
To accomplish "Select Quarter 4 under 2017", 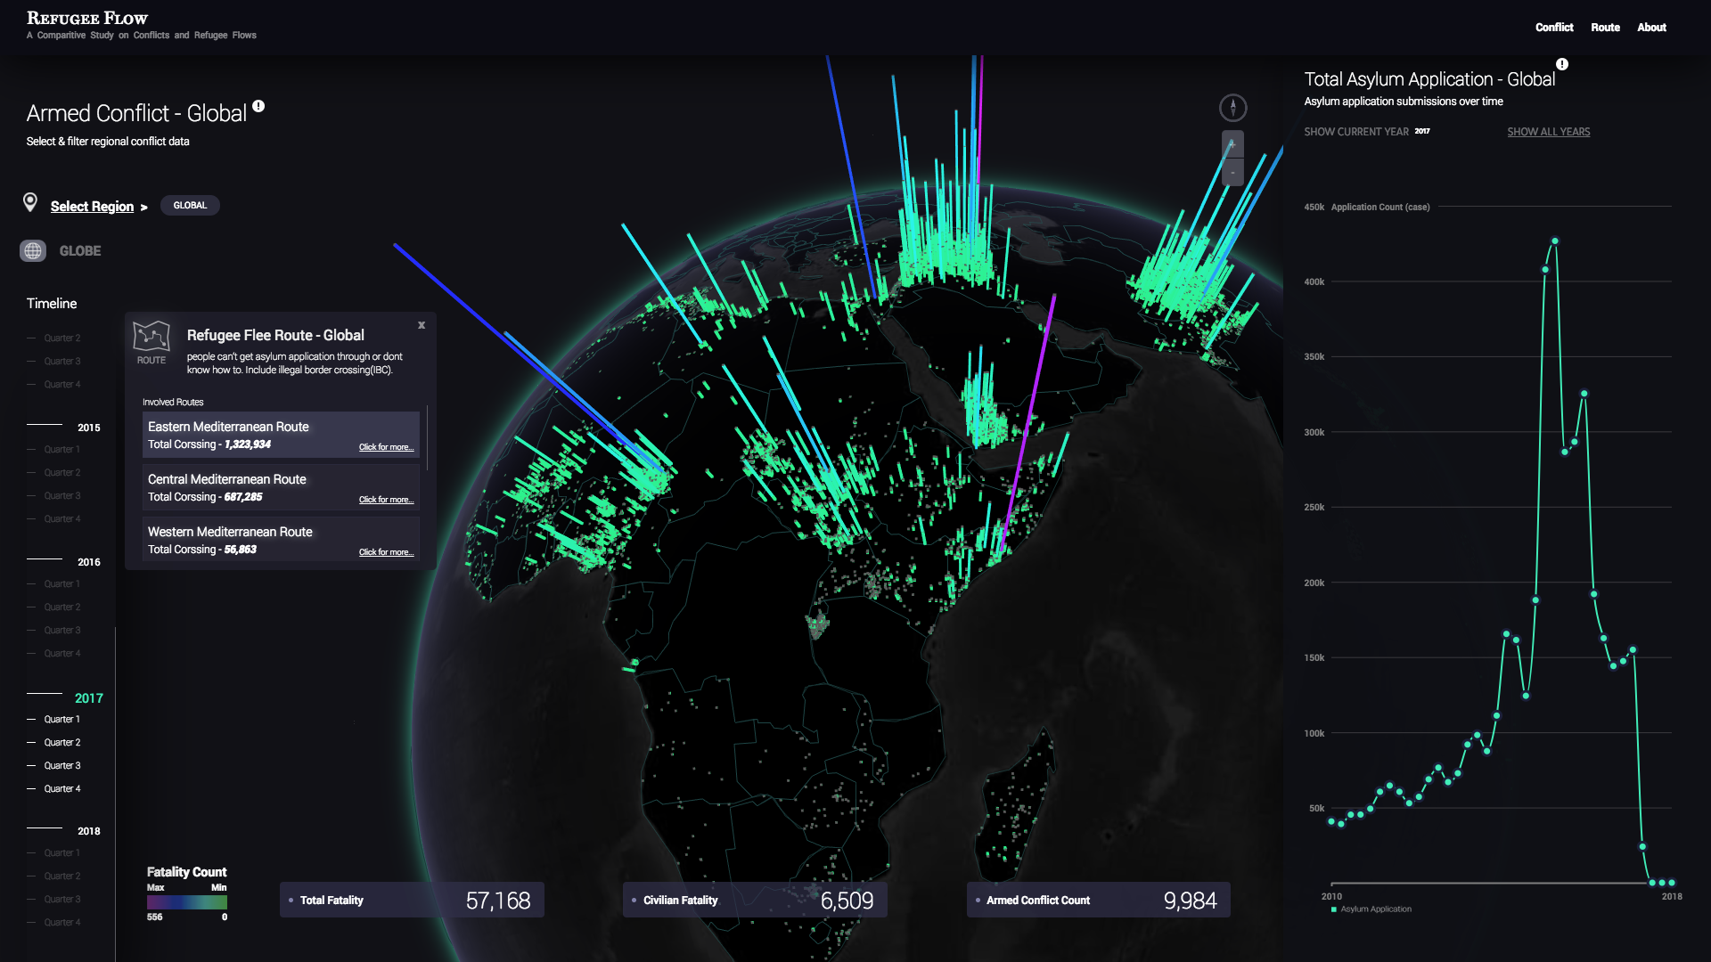I will pyautogui.click(x=61, y=789).
